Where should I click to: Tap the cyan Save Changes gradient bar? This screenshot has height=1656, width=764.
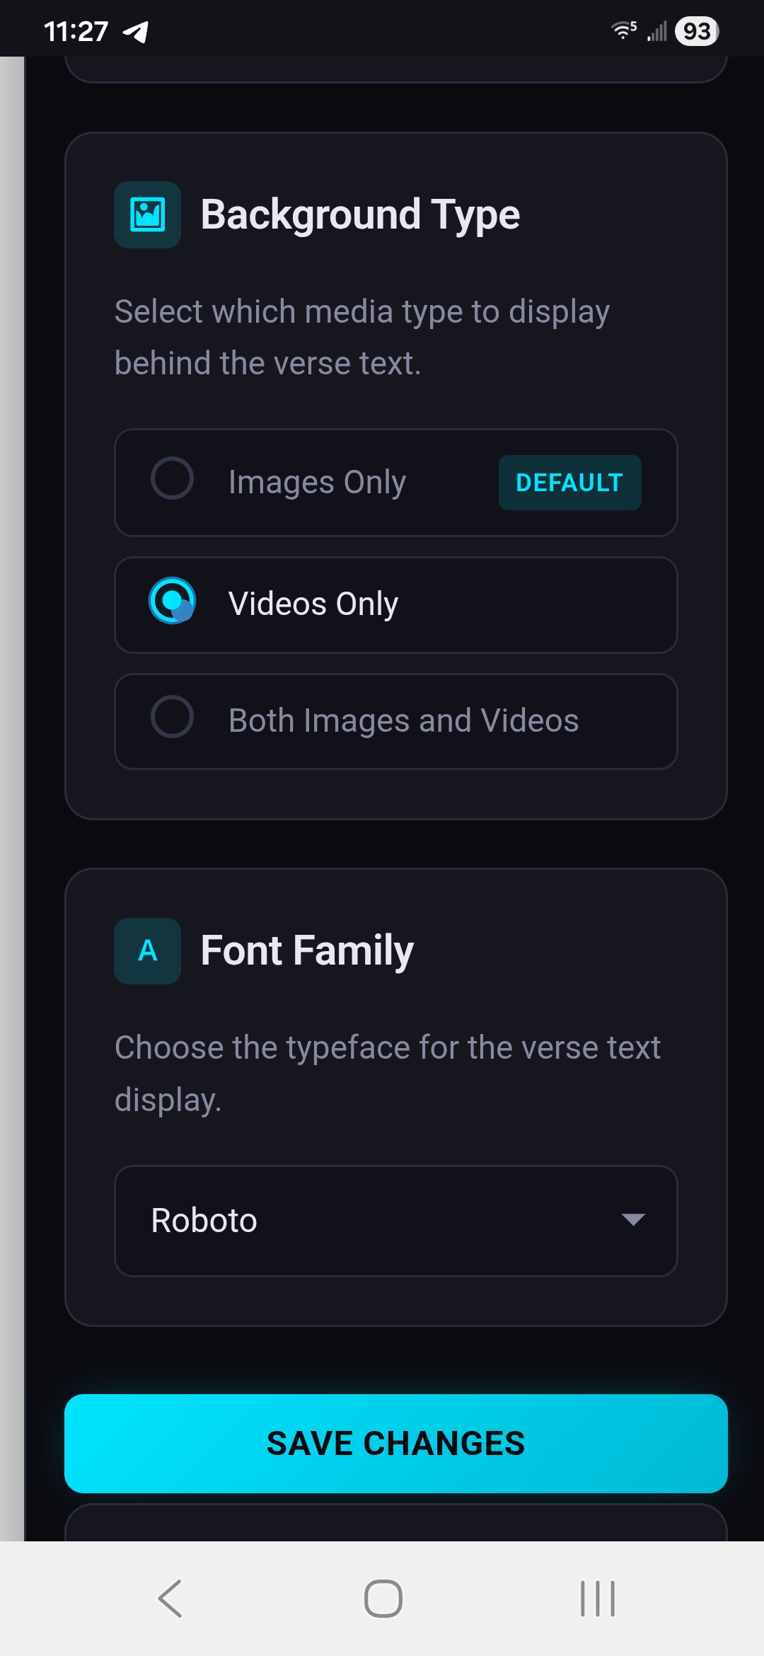pos(396,1444)
